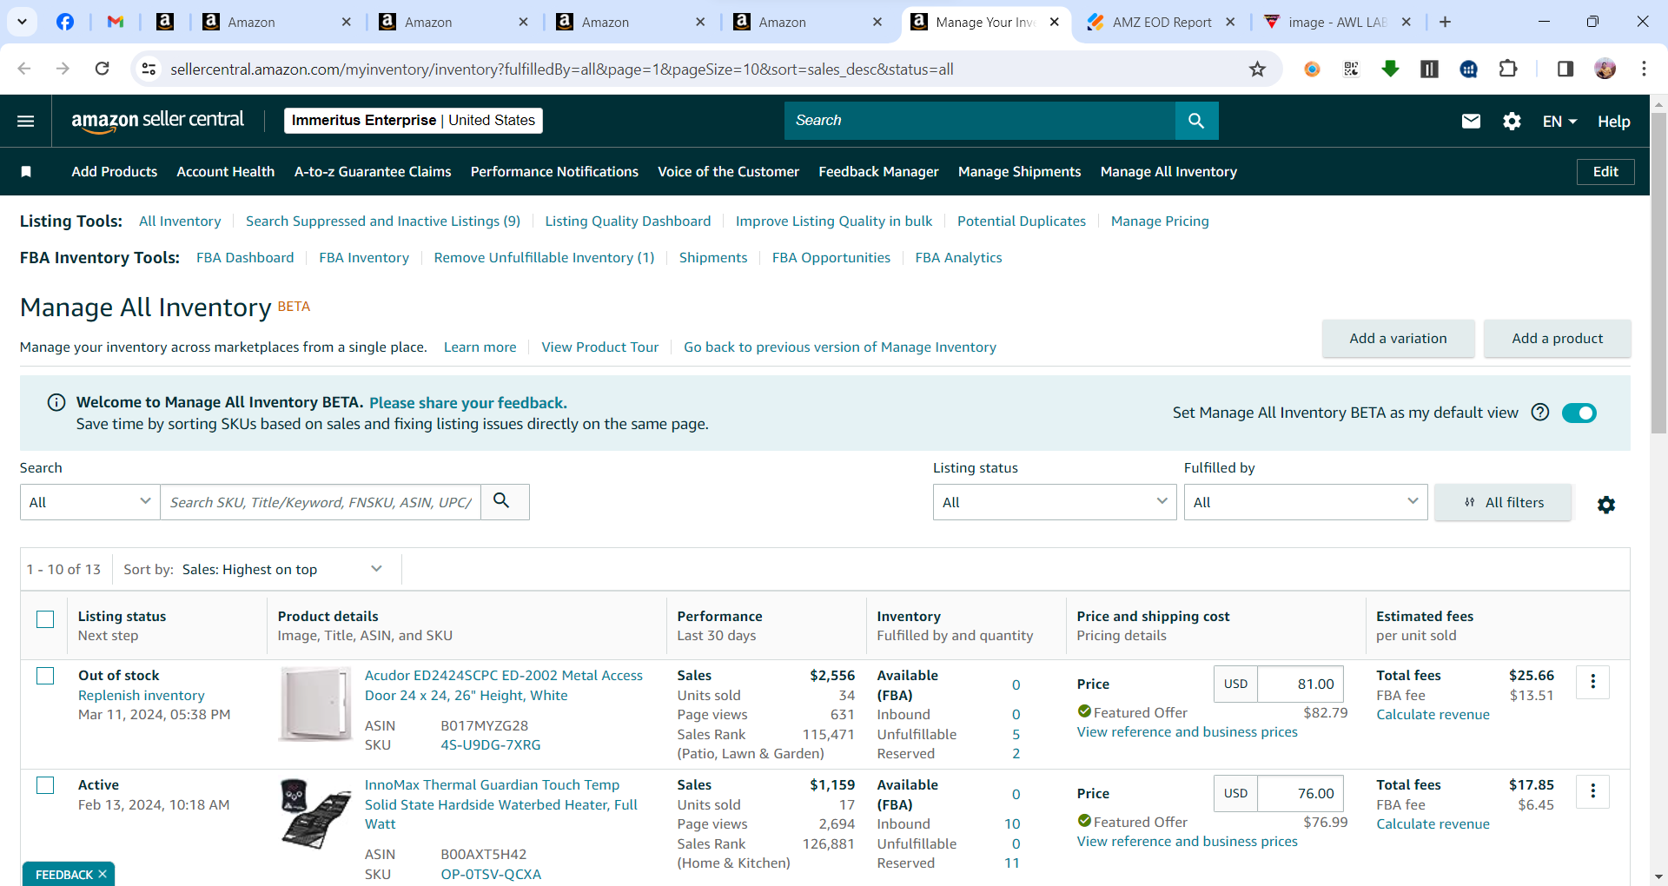This screenshot has height=886, width=1668.
Task: Click the bookmark flag icon in the navigation bar
Action: point(26,172)
